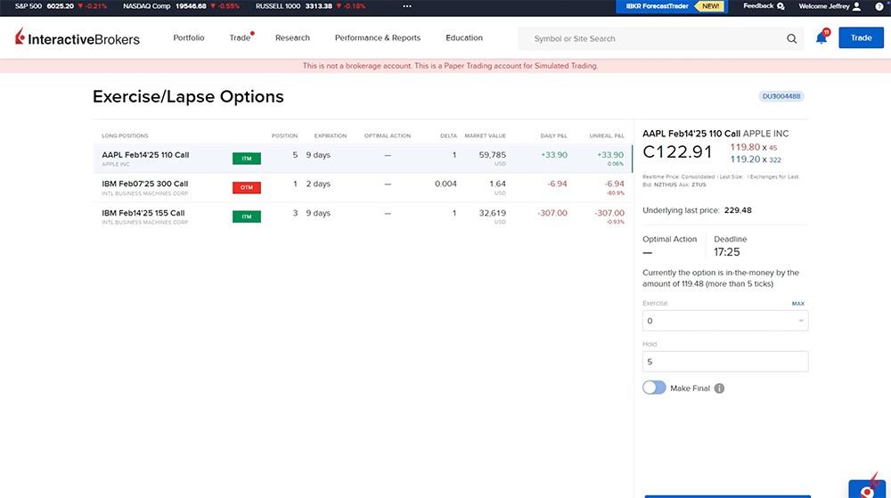891x498 pixels.
Task: Click the NASDAQ Comp ticker quote
Action: pyautogui.click(x=181, y=6)
